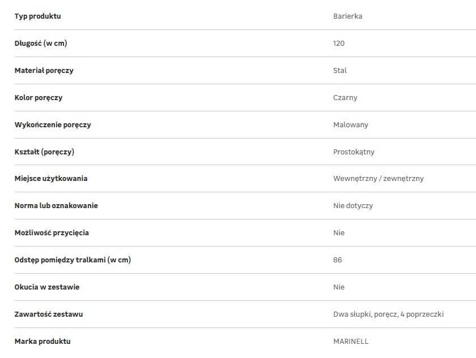
Task: Click the "Kształt (poręczy)" label
Action: pos(44,152)
